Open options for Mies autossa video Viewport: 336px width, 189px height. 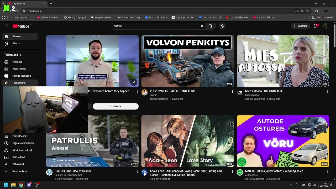(328, 91)
